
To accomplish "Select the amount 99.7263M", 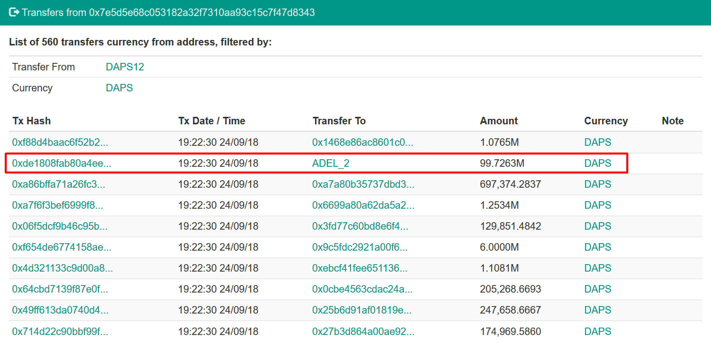I will tap(502, 163).
